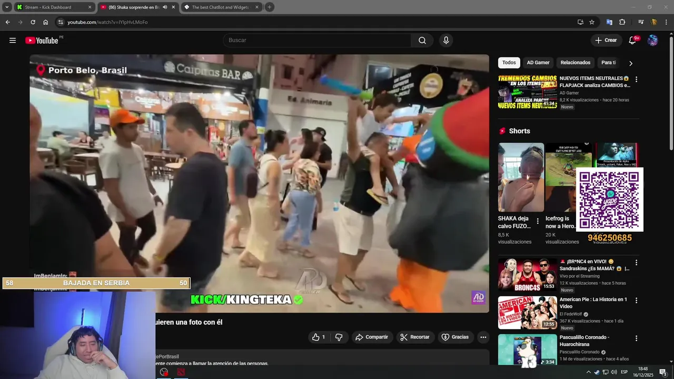The width and height of the screenshot is (674, 379).
Task: View site information icon in the address bar
Action: [x=61, y=22]
